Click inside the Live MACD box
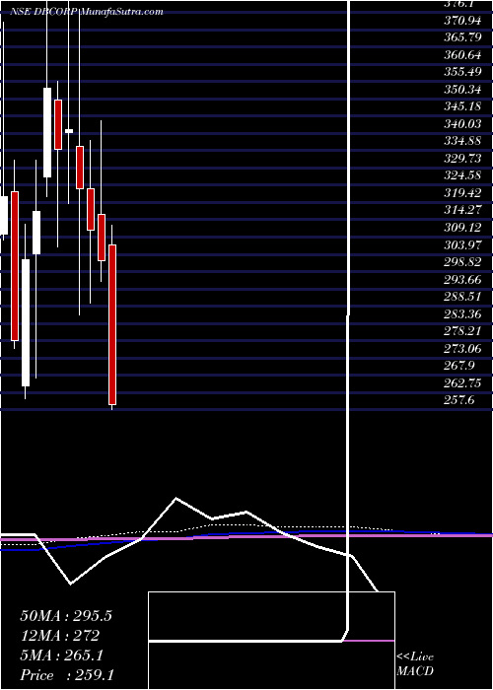 click(271, 641)
